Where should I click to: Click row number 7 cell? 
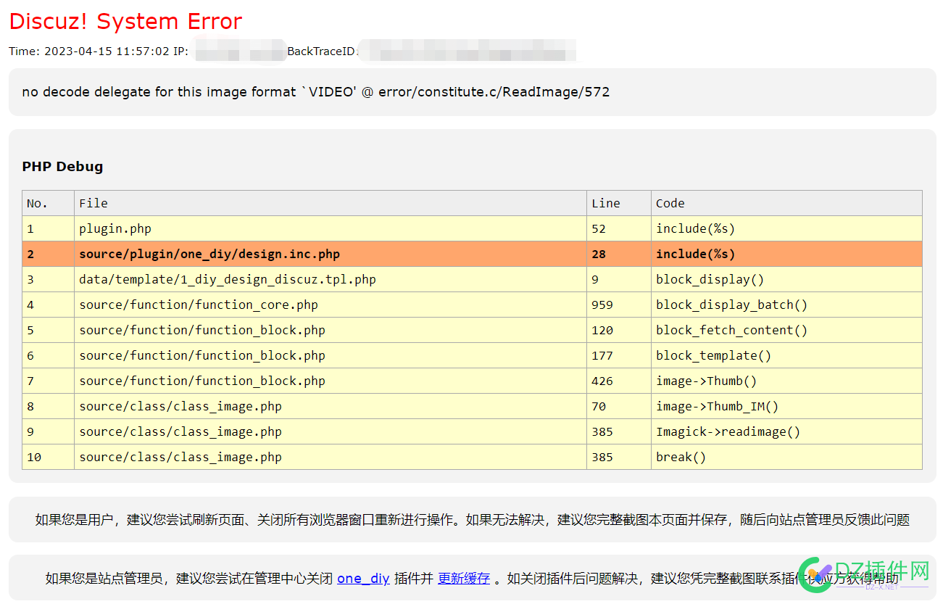tap(48, 381)
